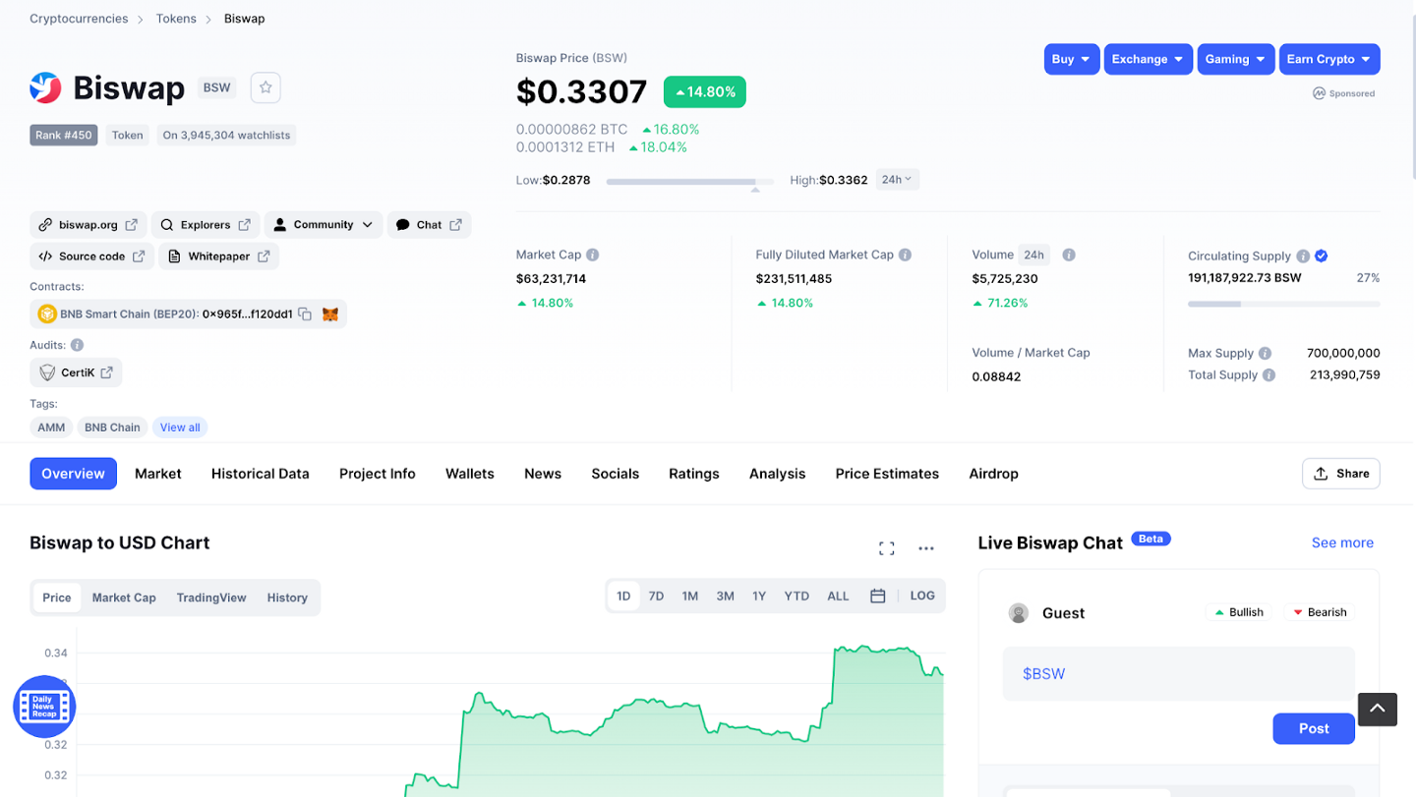The width and height of the screenshot is (1416, 797).
Task: Open the Buy dropdown
Action: pos(1072,59)
